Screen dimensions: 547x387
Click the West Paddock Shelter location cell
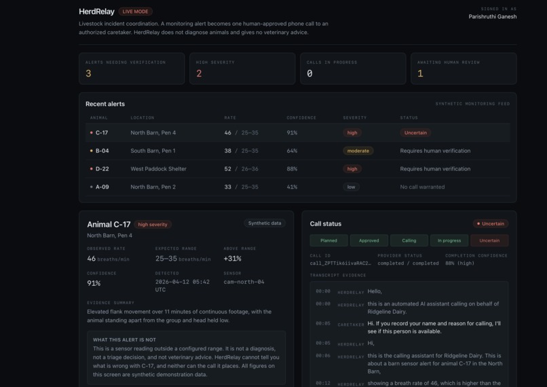click(158, 169)
